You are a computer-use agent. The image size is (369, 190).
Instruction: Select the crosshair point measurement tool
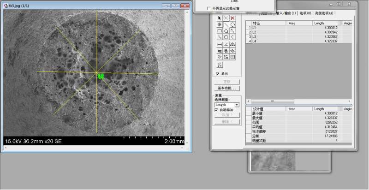click(220, 24)
